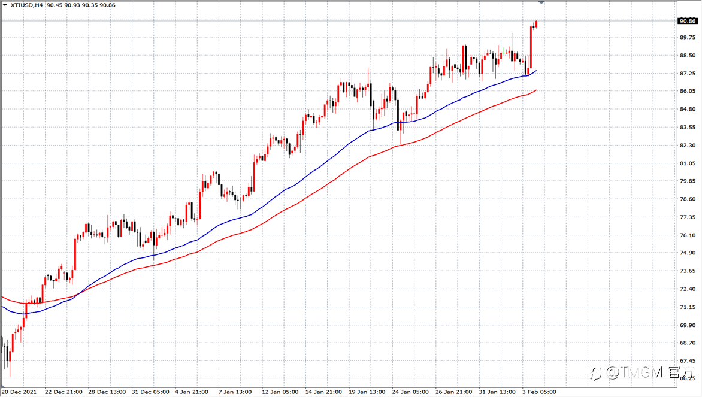Click the chart shift marker triangle at top
Screen dimensions: 702x397
click(x=541, y=2)
